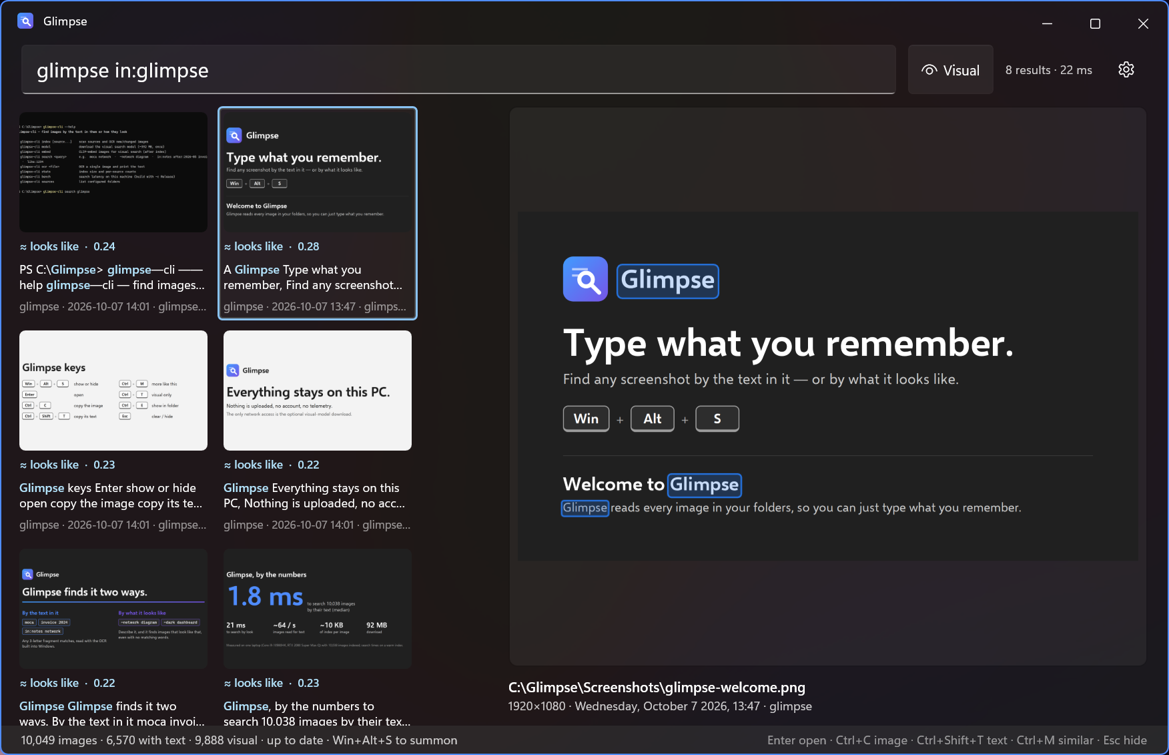1169x755 pixels.
Task: Click the '10,049 images · 6,570 with text' status text
Action: point(239,740)
